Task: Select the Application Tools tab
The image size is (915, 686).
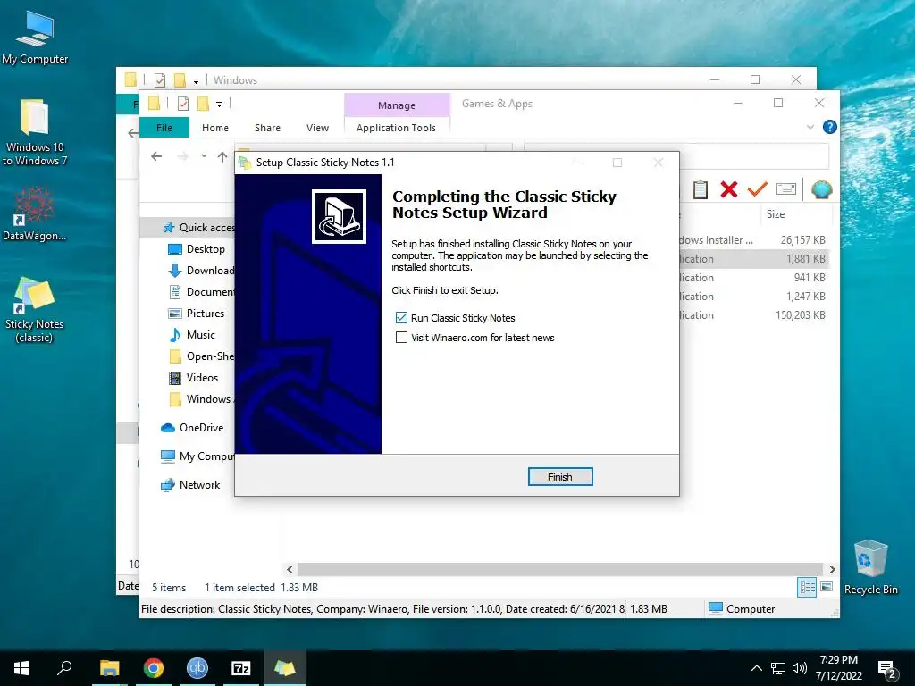Action: coord(396,128)
